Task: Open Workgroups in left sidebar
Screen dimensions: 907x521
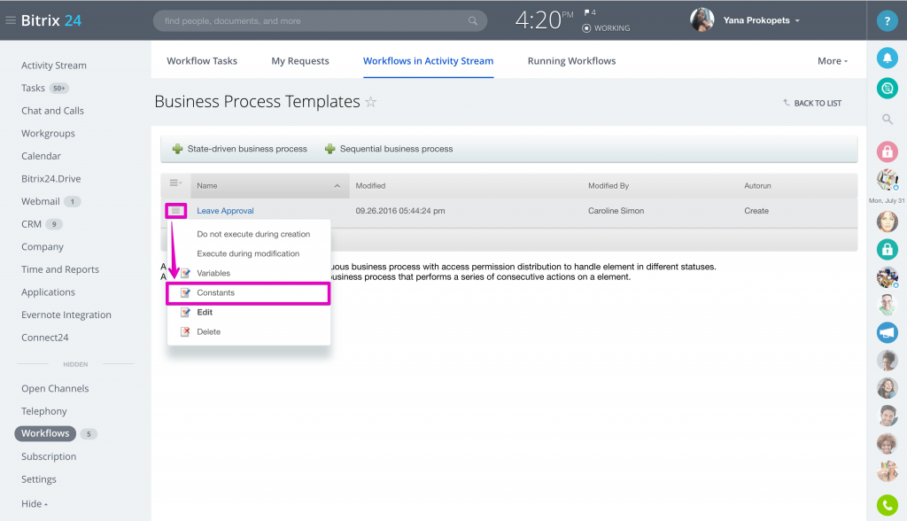Action: pyautogui.click(x=48, y=133)
